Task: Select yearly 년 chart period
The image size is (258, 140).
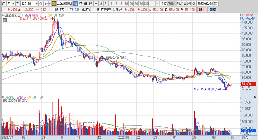Action: click(x=90, y=3)
